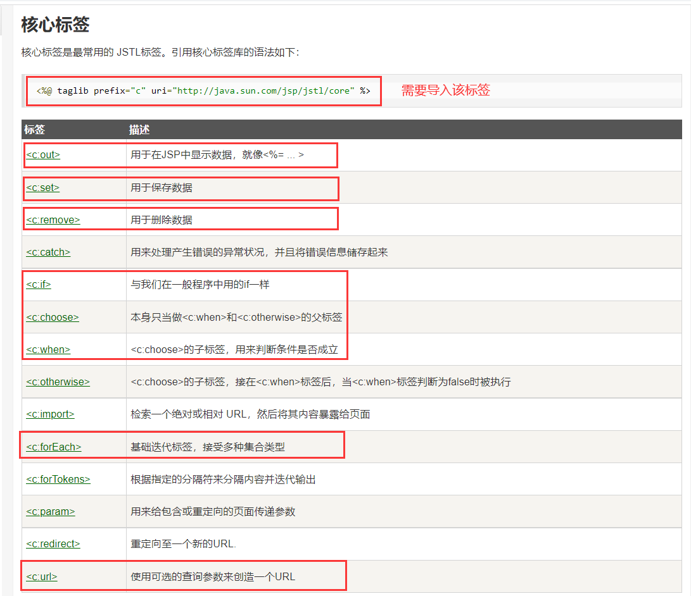Click description <c:choose>的子标签，用来判断条件是否成立
This screenshot has height=596, width=691.
[234, 349]
